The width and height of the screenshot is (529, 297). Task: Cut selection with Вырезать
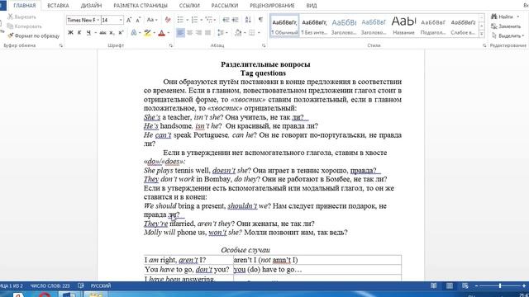click(x=21, y=16)
